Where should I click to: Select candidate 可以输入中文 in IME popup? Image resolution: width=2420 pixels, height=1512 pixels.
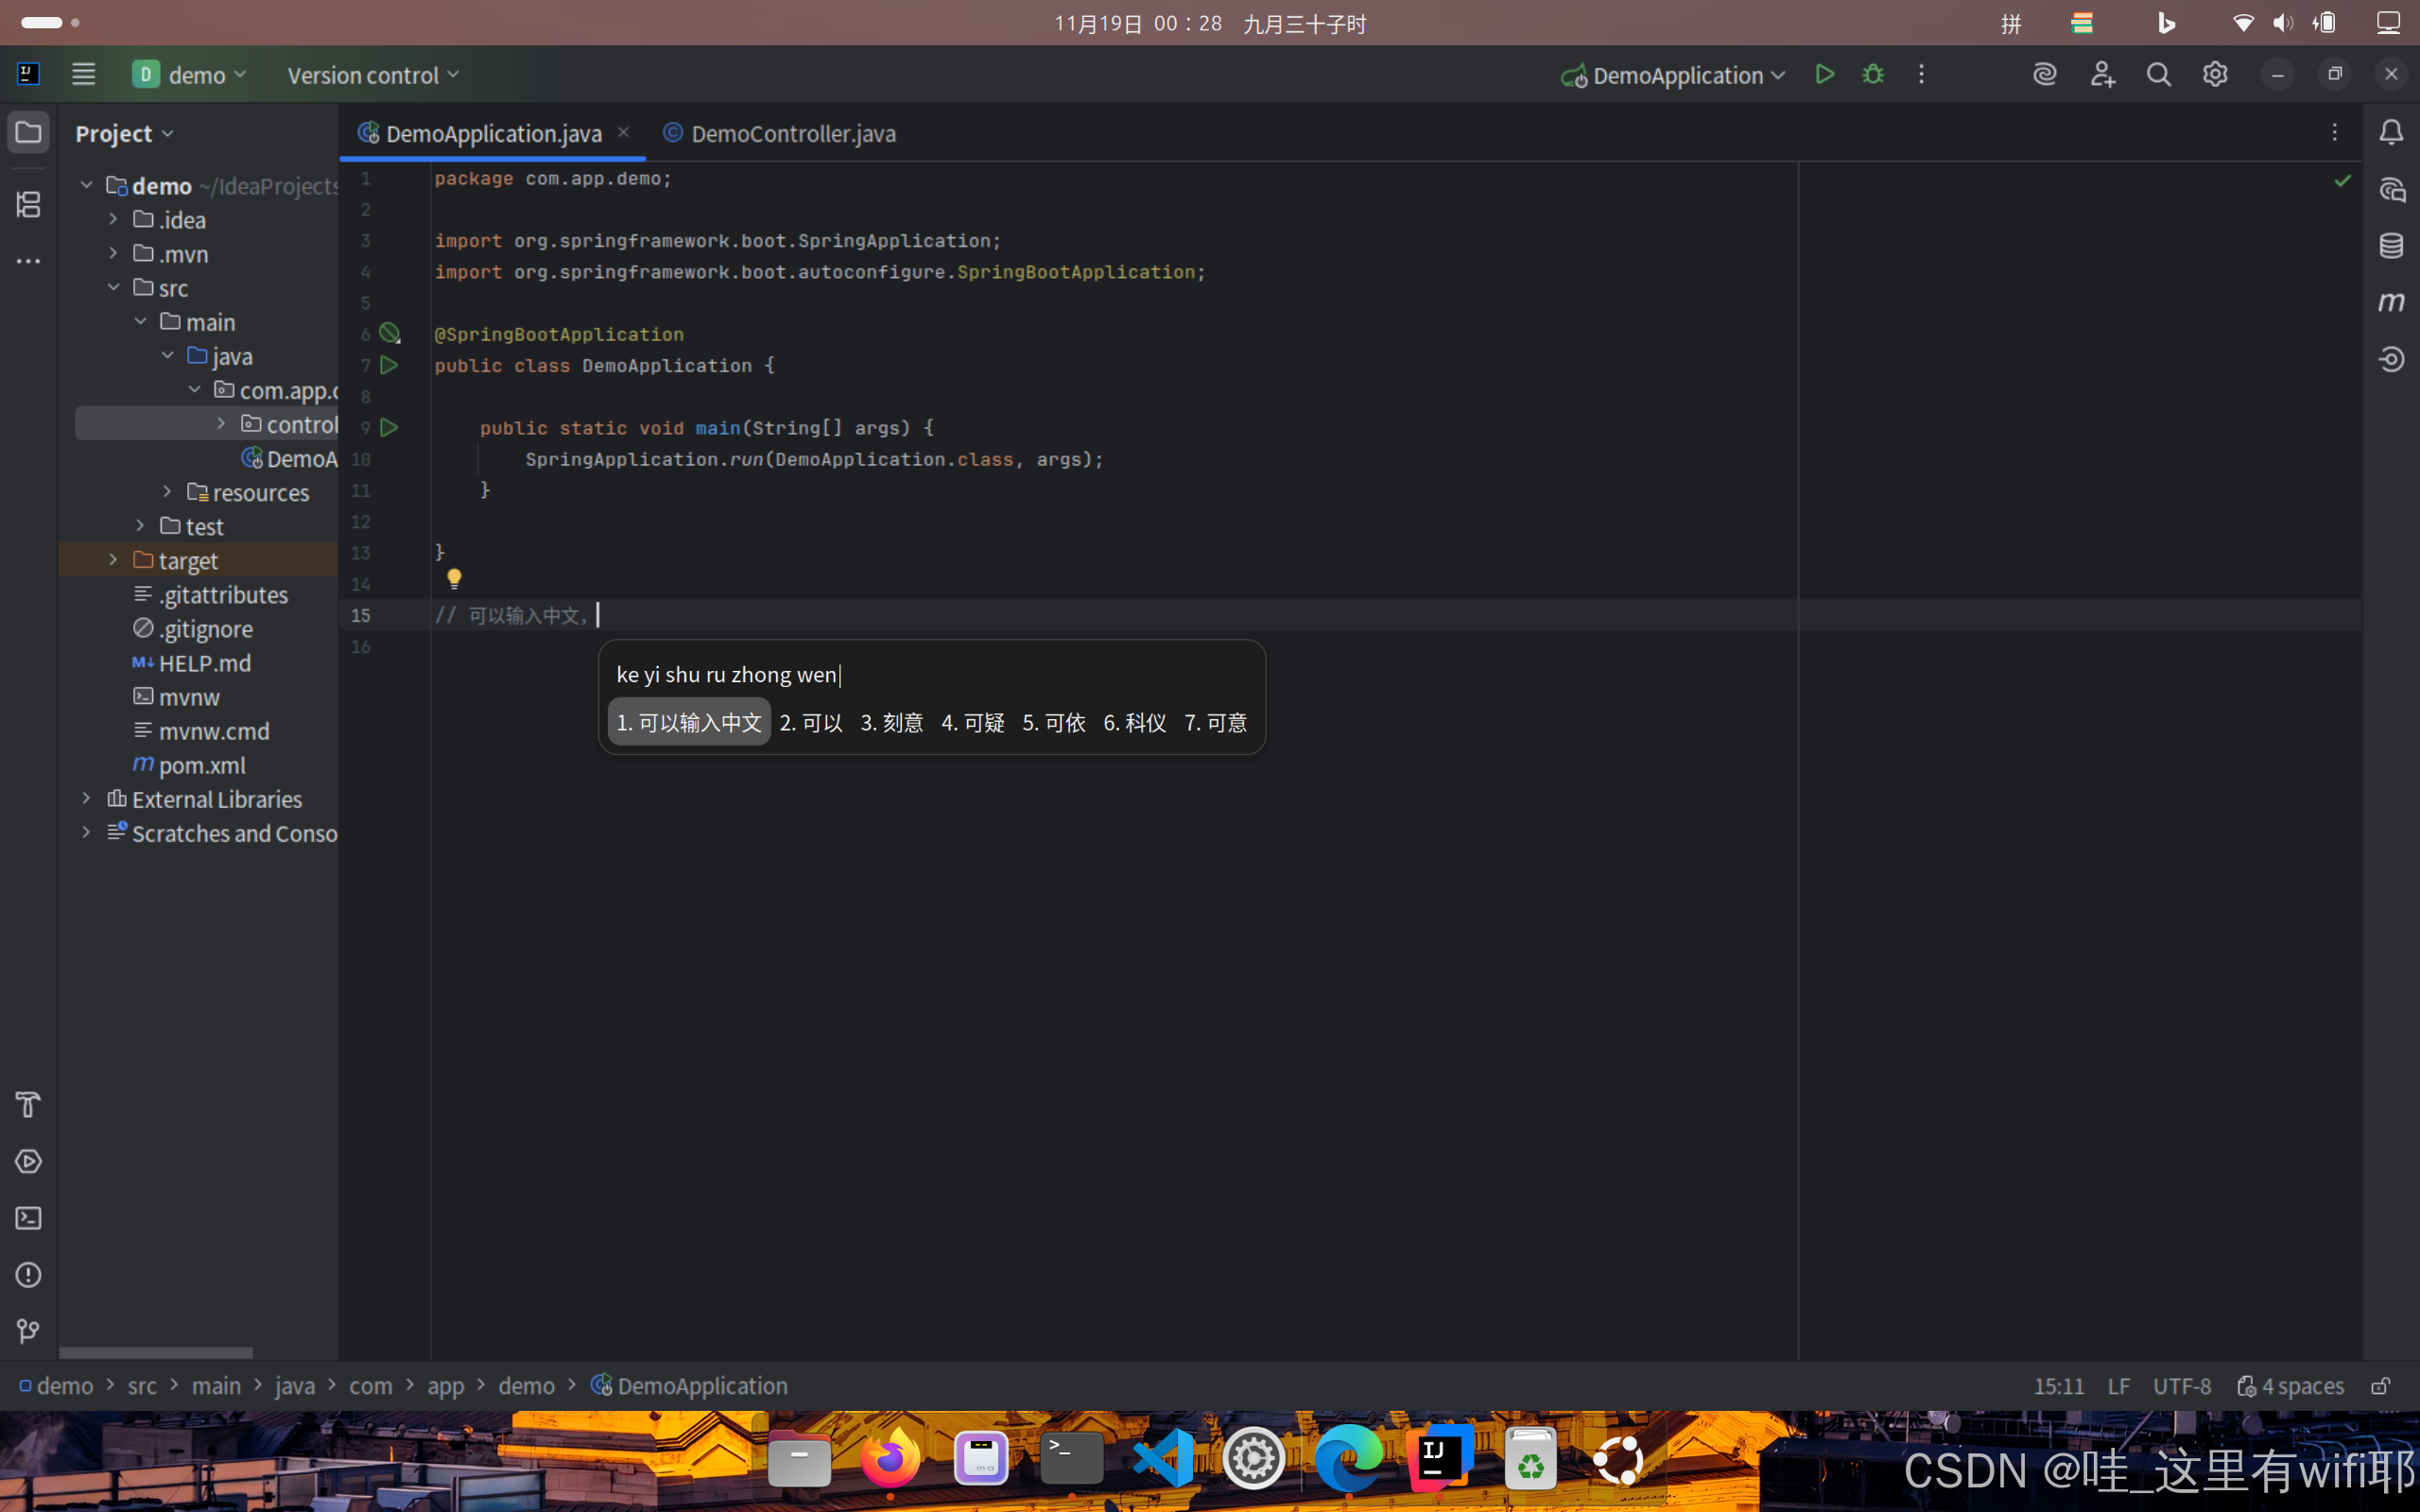click(689, 722)
